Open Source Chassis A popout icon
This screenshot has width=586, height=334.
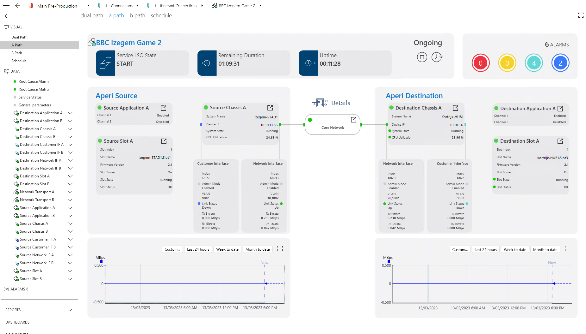coord(270,108)
